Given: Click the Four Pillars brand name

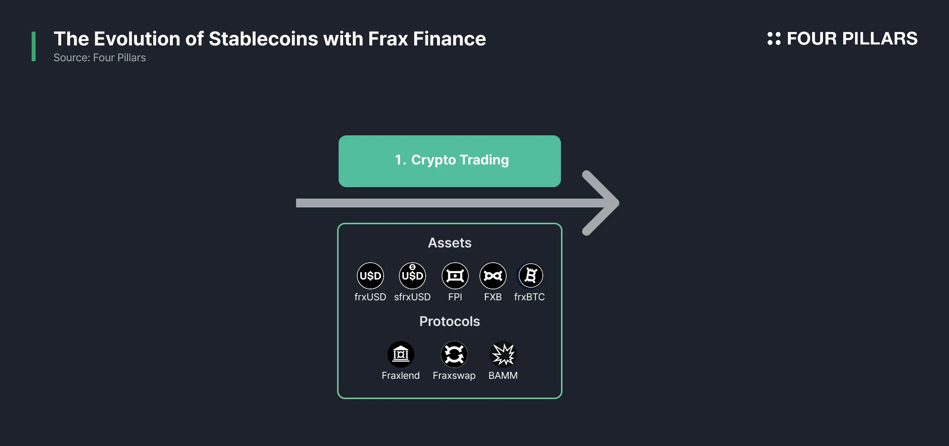Looking at the screenshot, I should click(x=852, y=39).
